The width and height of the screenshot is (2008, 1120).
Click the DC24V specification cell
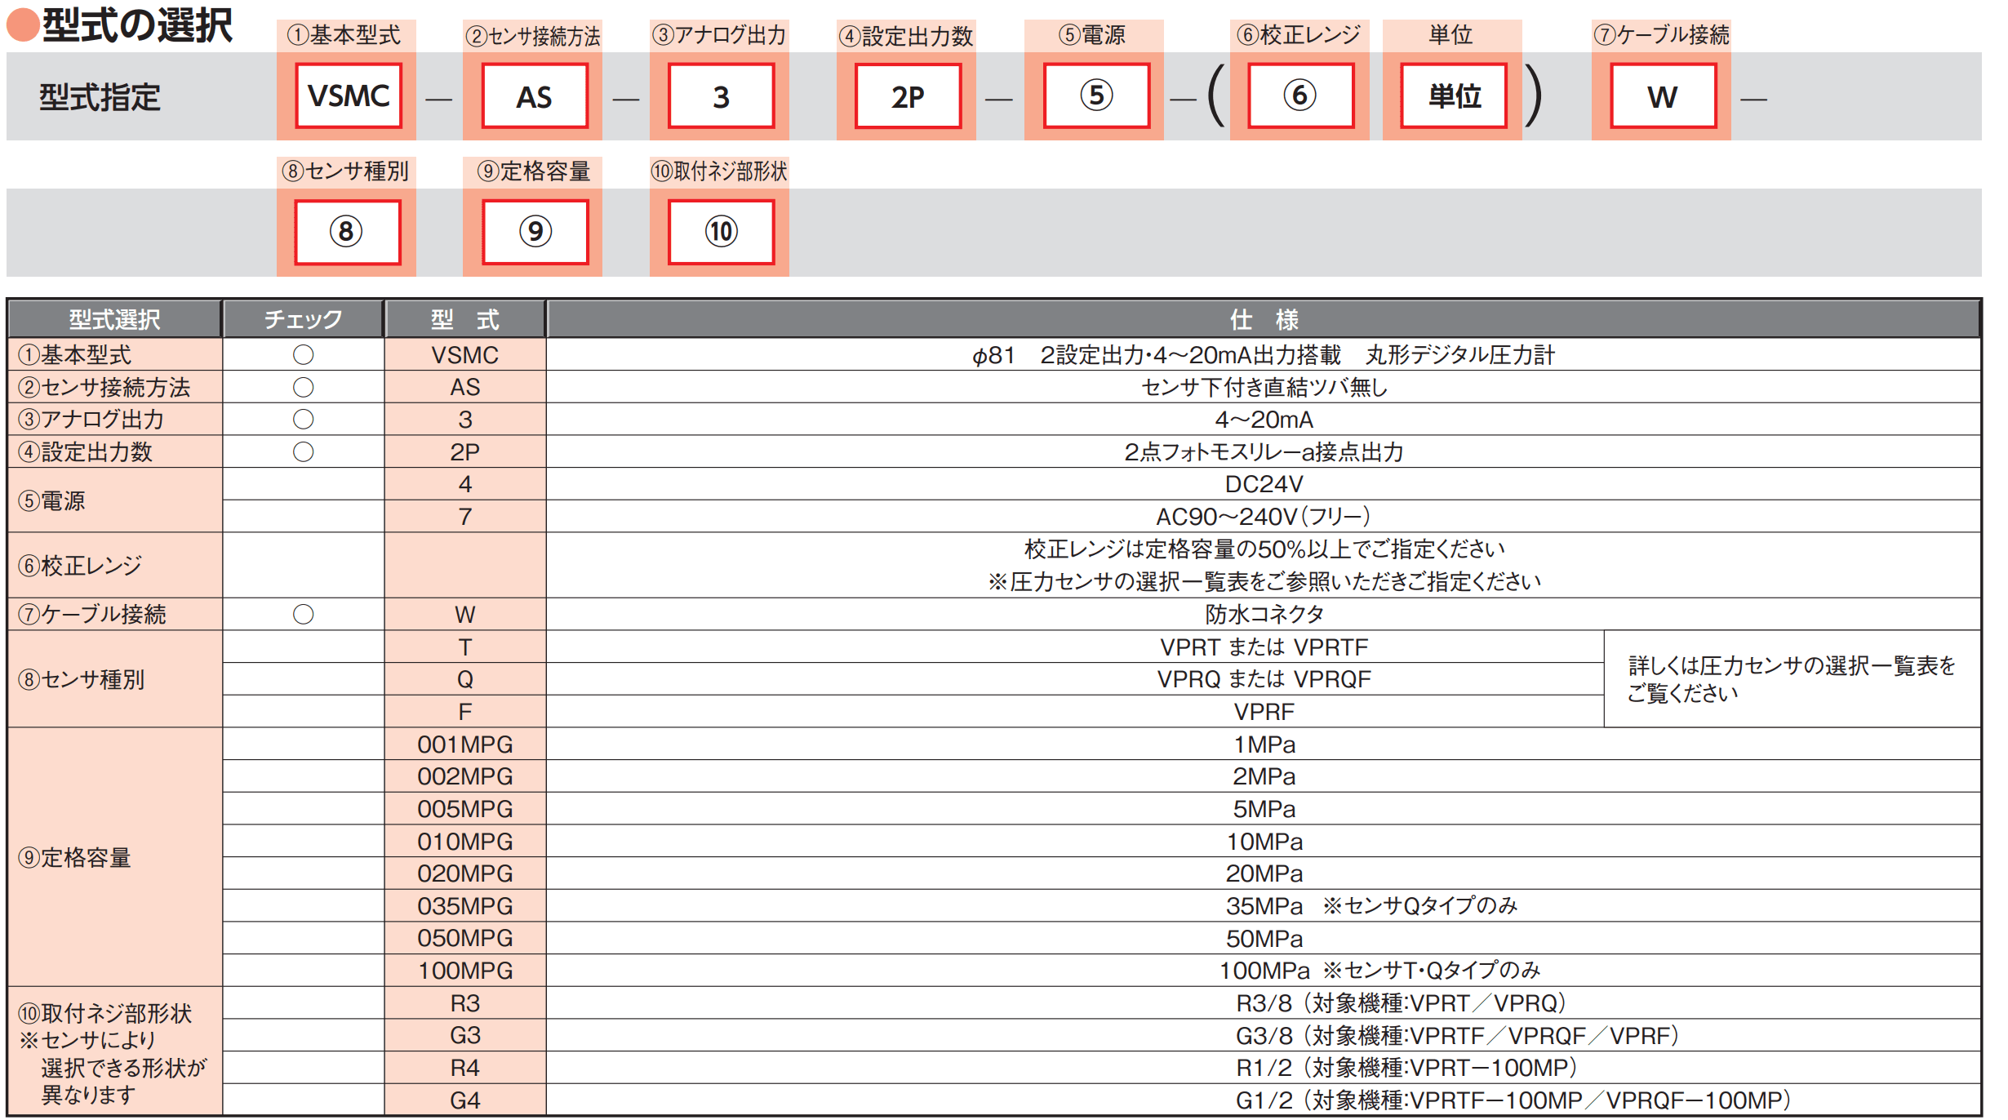[1264, 484]
